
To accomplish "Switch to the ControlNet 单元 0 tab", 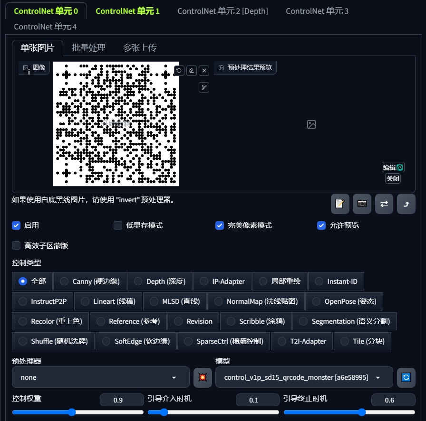I will (46, 11).
